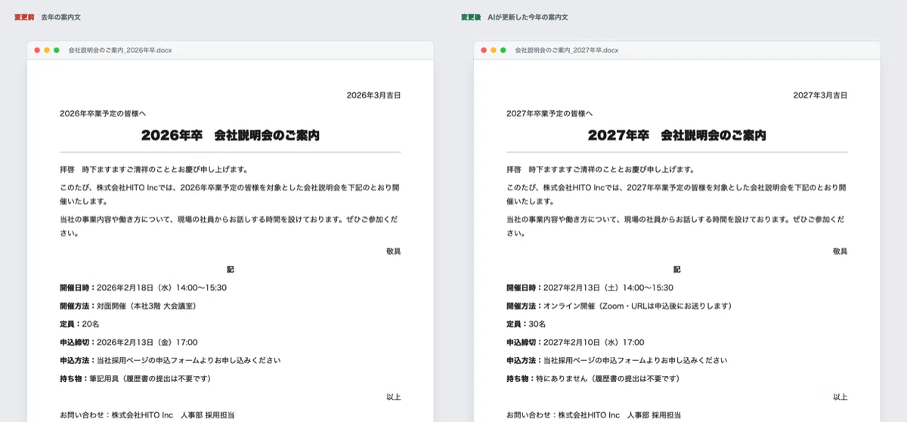Image resolution: width=907 pixels, height=422 pixels.
Task: Click date 2027年3月吉日
Action: [x=820, y=95]
